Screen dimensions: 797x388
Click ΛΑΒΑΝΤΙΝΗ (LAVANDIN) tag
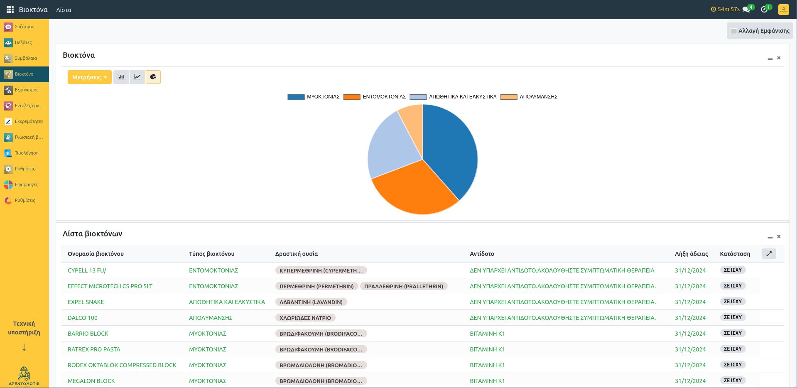[x=311, y=302]
